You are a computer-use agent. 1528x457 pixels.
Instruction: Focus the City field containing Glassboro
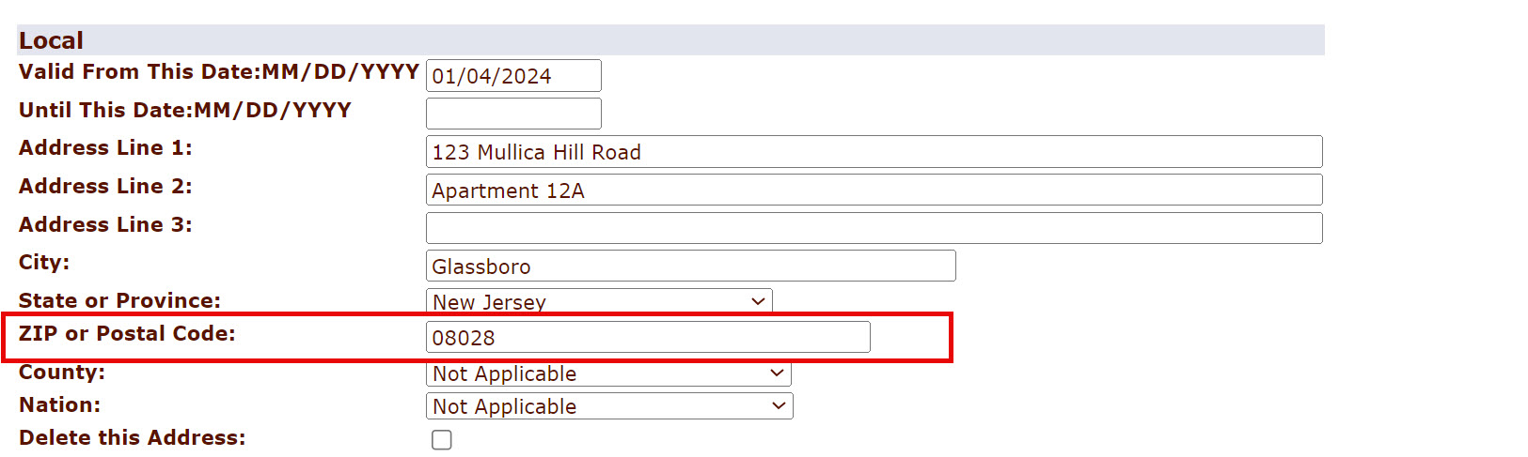690,267
